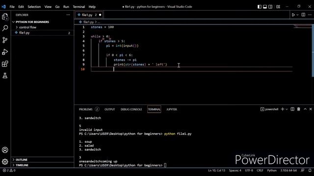Click the editor minimap

302,26
